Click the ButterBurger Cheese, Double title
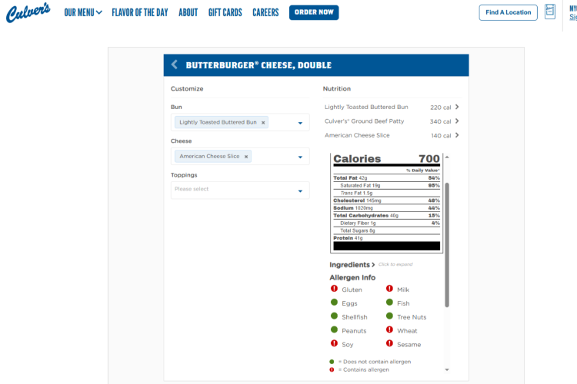The width and height of the screenshot is (577, 384). click(x=258, y=65)
